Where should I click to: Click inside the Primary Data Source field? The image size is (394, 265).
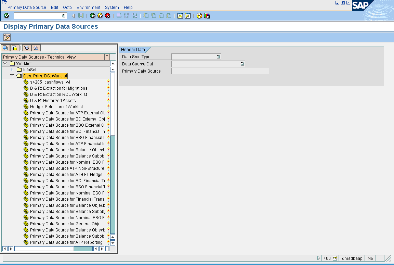click(x=220, y=71)
